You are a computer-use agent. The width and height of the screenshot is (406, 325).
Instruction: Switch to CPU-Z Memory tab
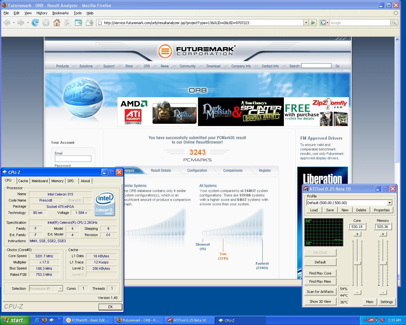coord(57,181)
